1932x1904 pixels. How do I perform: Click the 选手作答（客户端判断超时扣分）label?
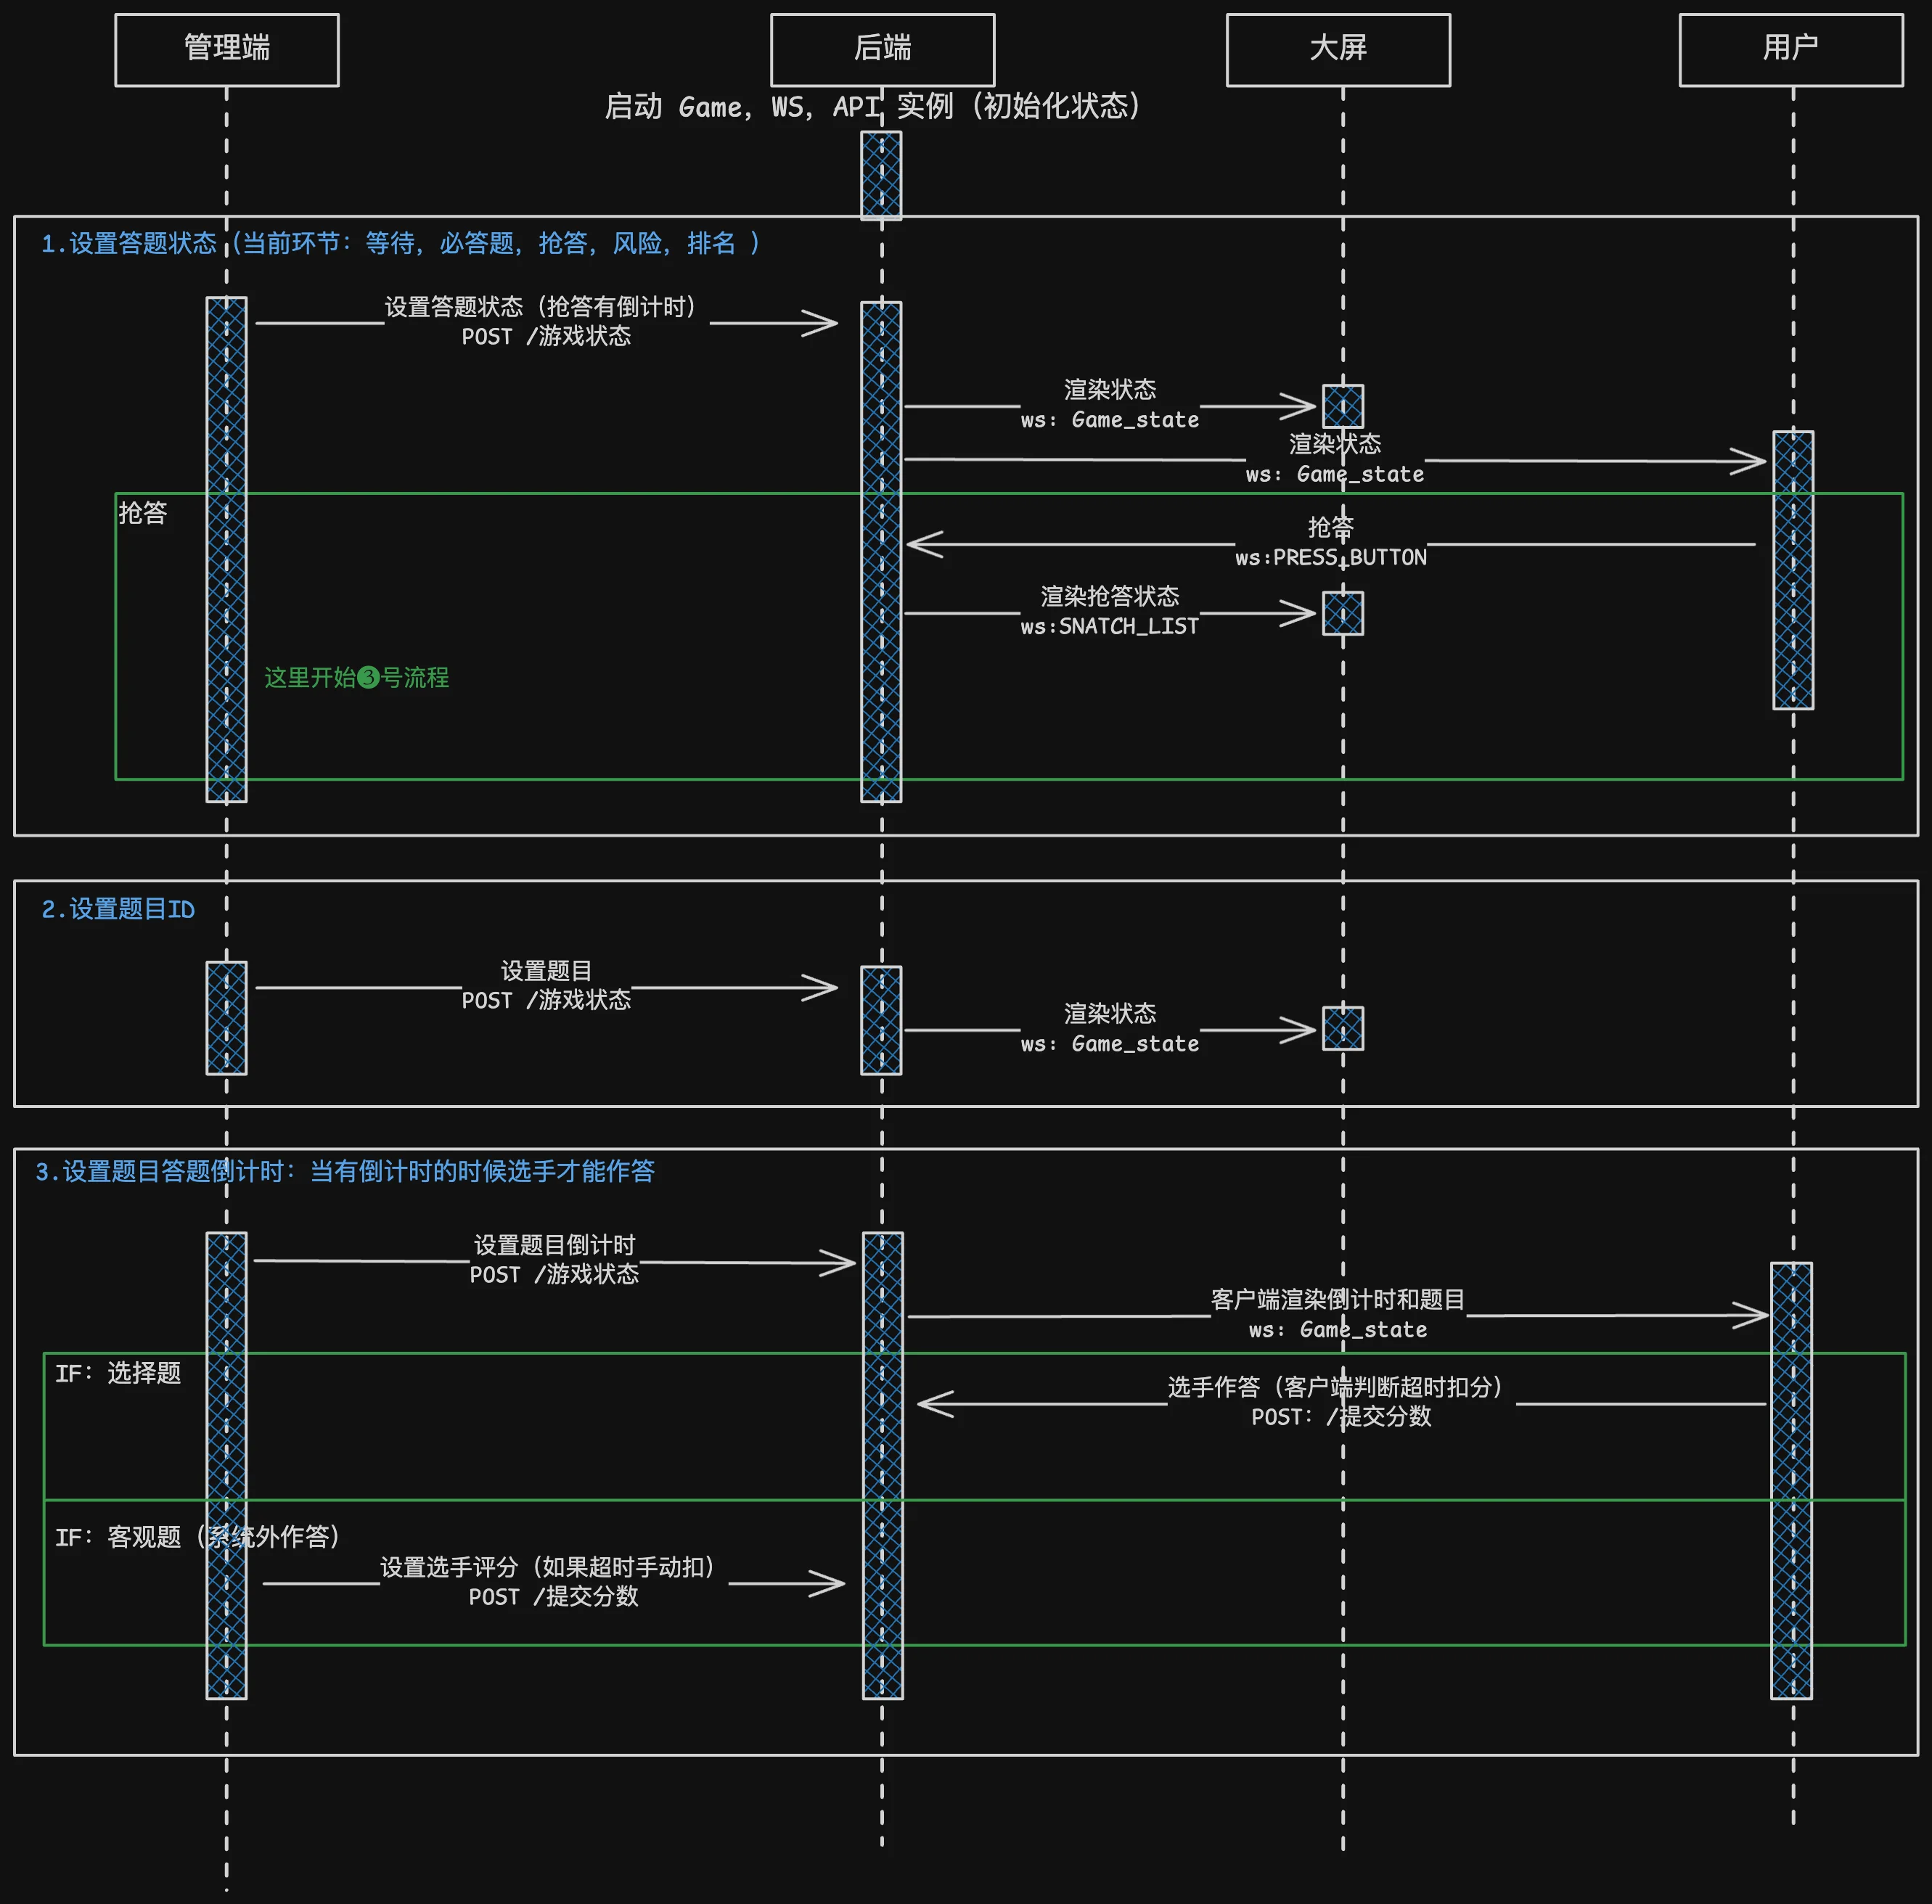point(1336,1387)
